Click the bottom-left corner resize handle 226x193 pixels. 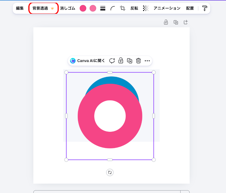click(x=66, y=160)
